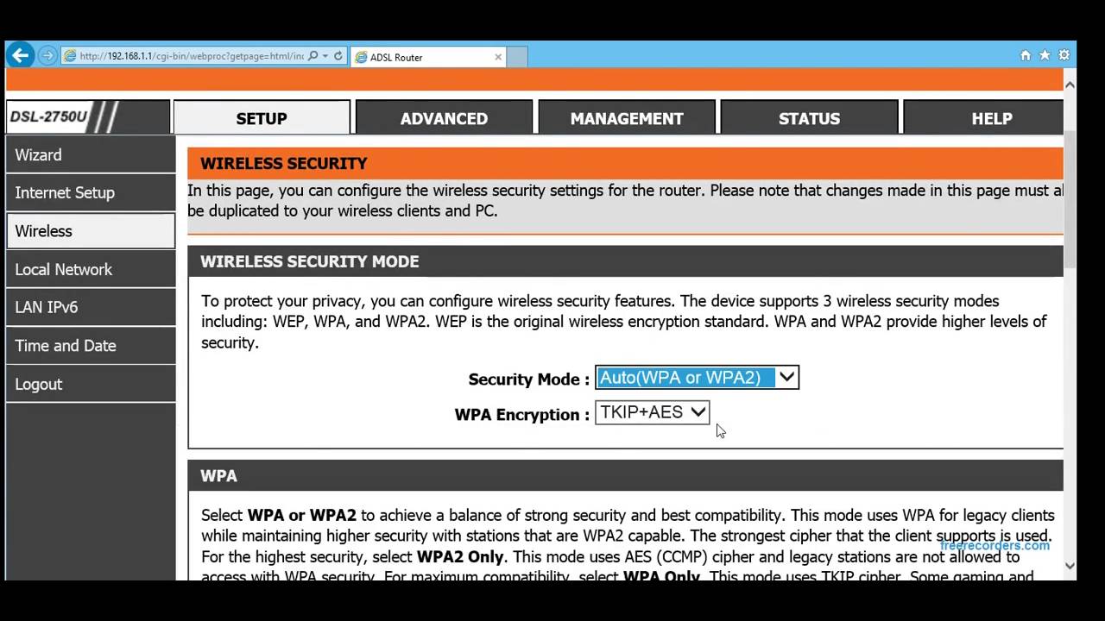Switch to the ADVANCED tab

[x=444, y=118]
